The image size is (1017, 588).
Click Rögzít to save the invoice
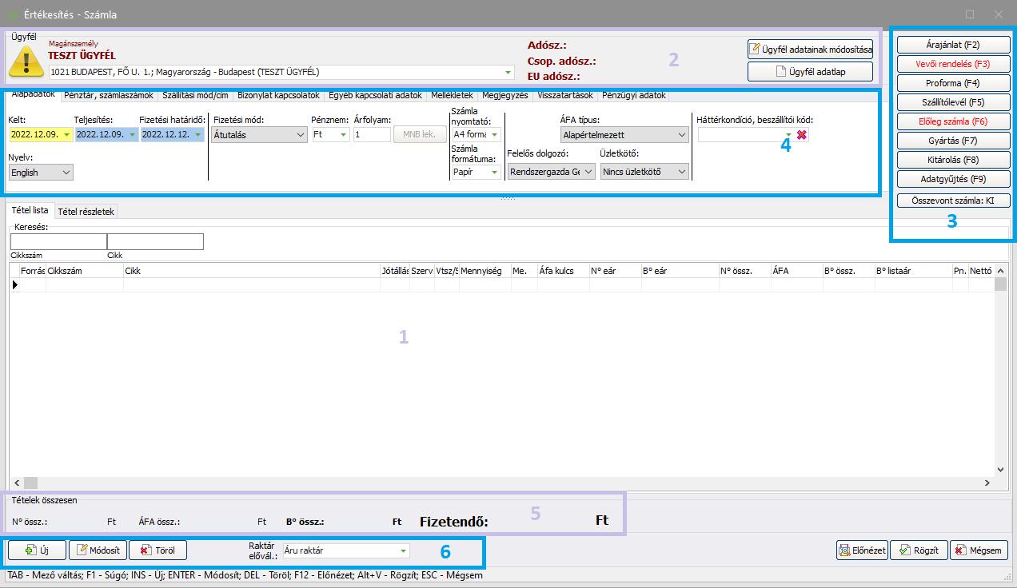918,550
